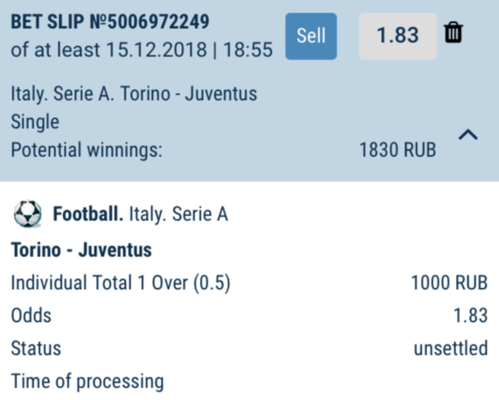This screenshot has height=400, width=499.
Task: Click the Time of processing label
Action: click(x=87, y=381)
